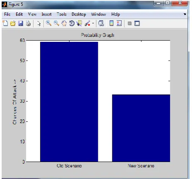Enable the Data Cursor tool
Image resolution: width=192 pixels, height=179 pixels.
[x=79, y=23]
